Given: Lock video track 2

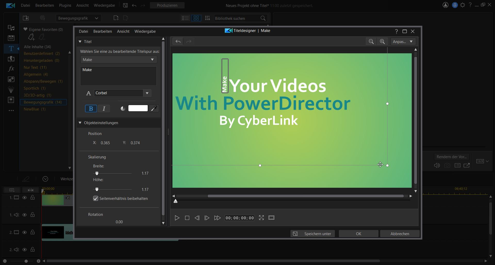Looking at the screenshot, I should 32,232.
